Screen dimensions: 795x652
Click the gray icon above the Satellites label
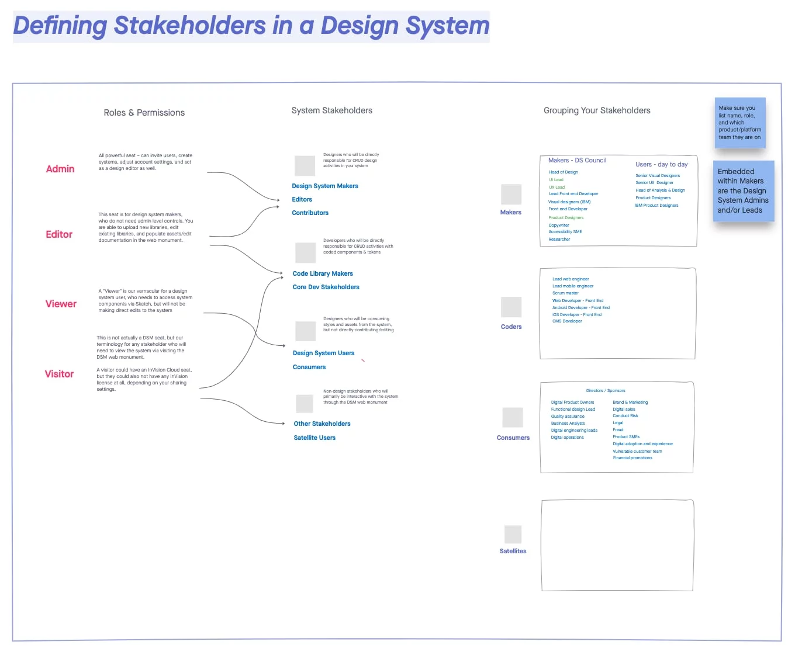(x=513, y=535)
